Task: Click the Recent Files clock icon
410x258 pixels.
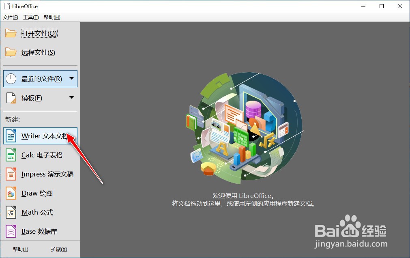Action: coord(11,79)
